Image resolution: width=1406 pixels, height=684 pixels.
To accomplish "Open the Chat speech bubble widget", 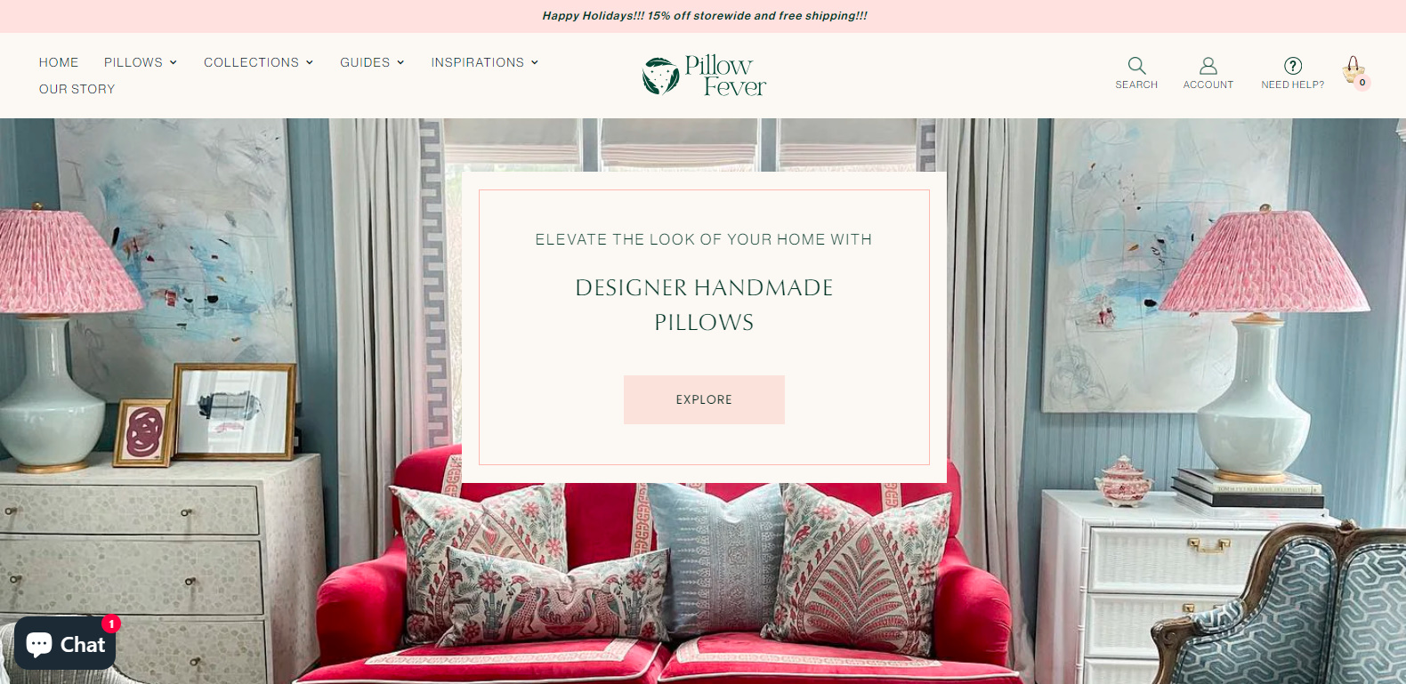I will [x=65, y=643].
